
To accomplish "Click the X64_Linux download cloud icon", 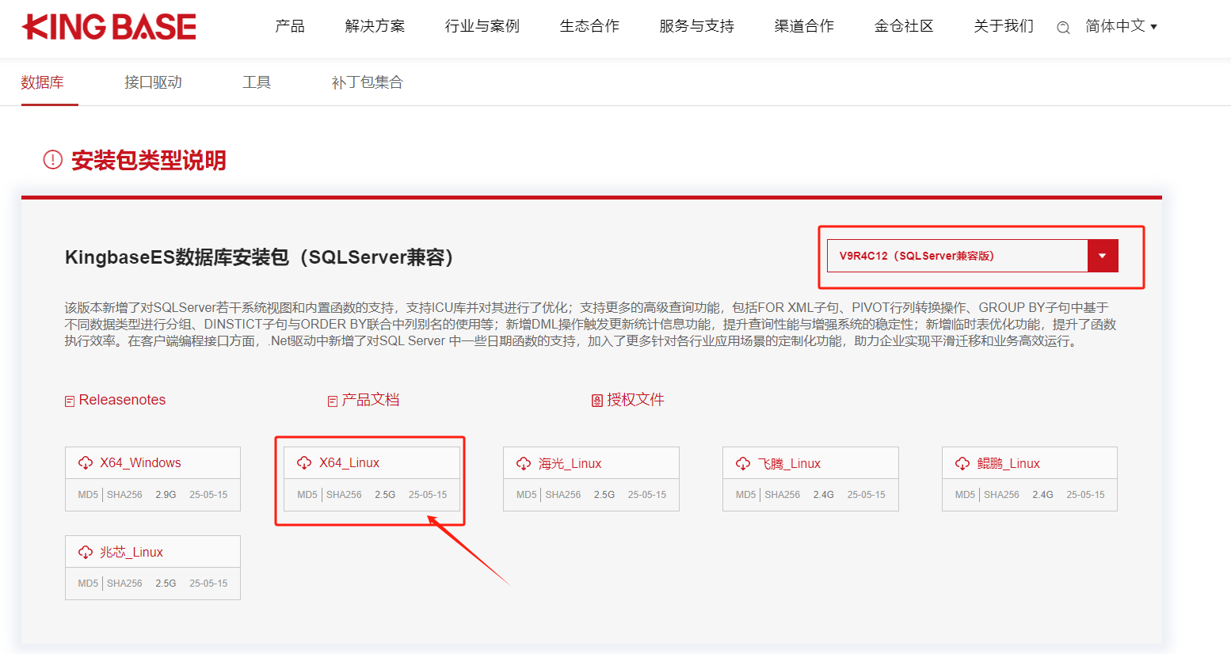I will pyautogui.click(x=304, y=463).
